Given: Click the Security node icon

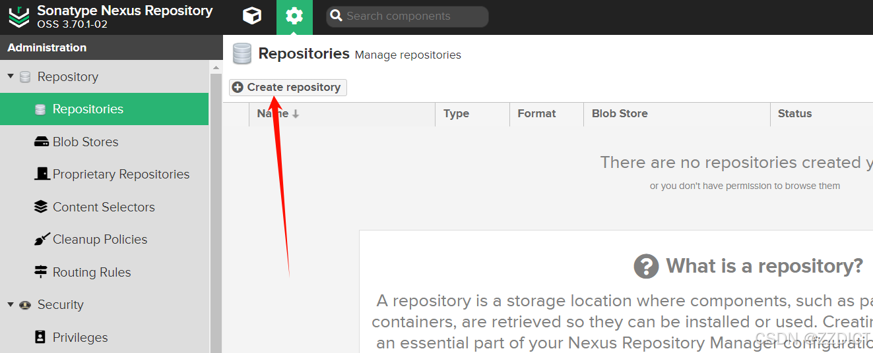Looking at the screenshot, I should [x=26, y=305].
